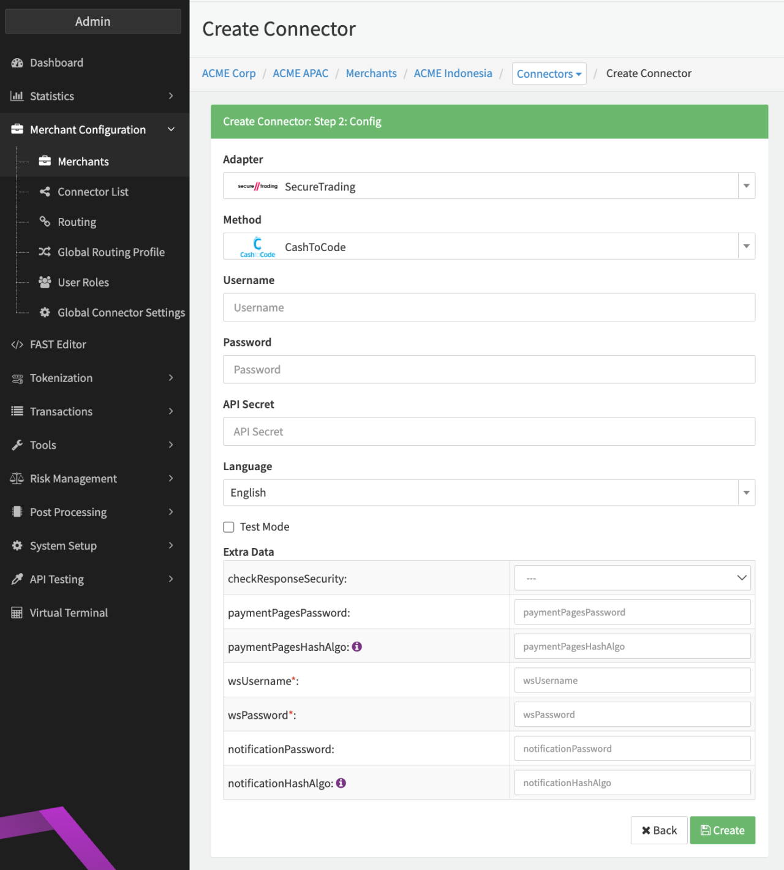Click the Global Routing Profile shuffle icon

point(45,252)
